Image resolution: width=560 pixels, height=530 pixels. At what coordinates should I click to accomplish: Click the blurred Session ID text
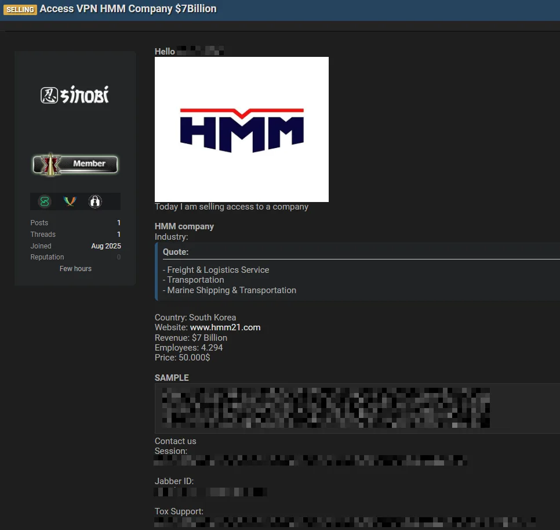point(310,461)
